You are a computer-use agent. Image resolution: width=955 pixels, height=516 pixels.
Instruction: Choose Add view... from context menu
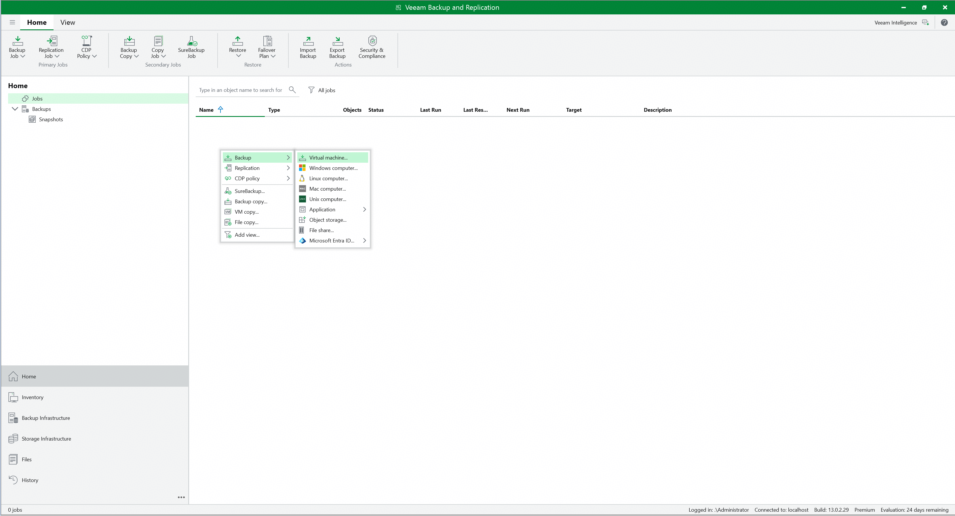[x=257, y=235]
